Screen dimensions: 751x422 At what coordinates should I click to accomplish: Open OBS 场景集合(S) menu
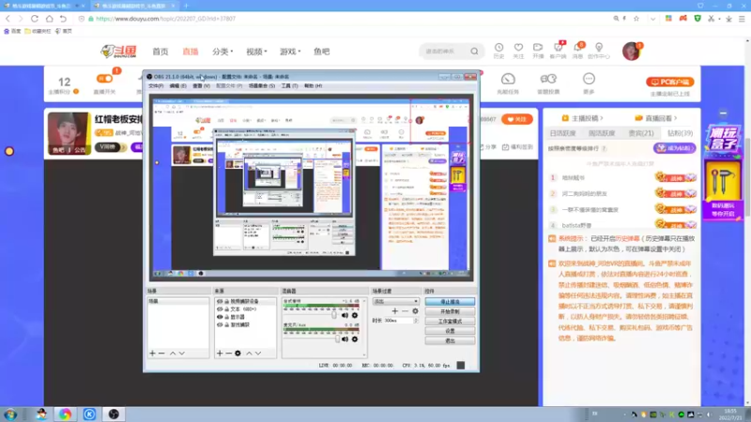[x=262, y=85]
